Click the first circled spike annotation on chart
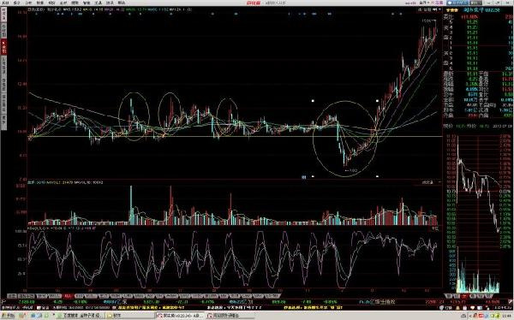 [134, 116]
